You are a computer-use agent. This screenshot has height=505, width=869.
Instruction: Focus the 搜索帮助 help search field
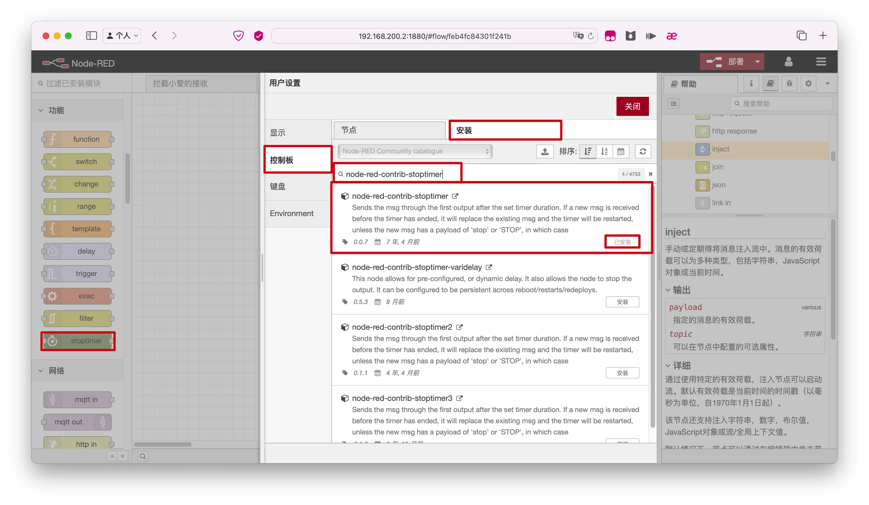[781, 104]
